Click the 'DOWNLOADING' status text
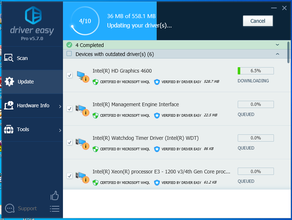This screenshot has width=292, height=220. pos(253,81)
